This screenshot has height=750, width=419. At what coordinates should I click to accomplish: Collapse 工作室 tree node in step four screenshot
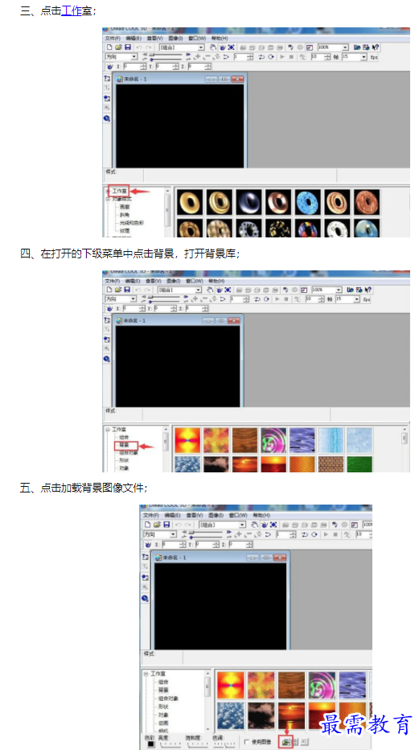pyautogui.click(x=108, y=430)
